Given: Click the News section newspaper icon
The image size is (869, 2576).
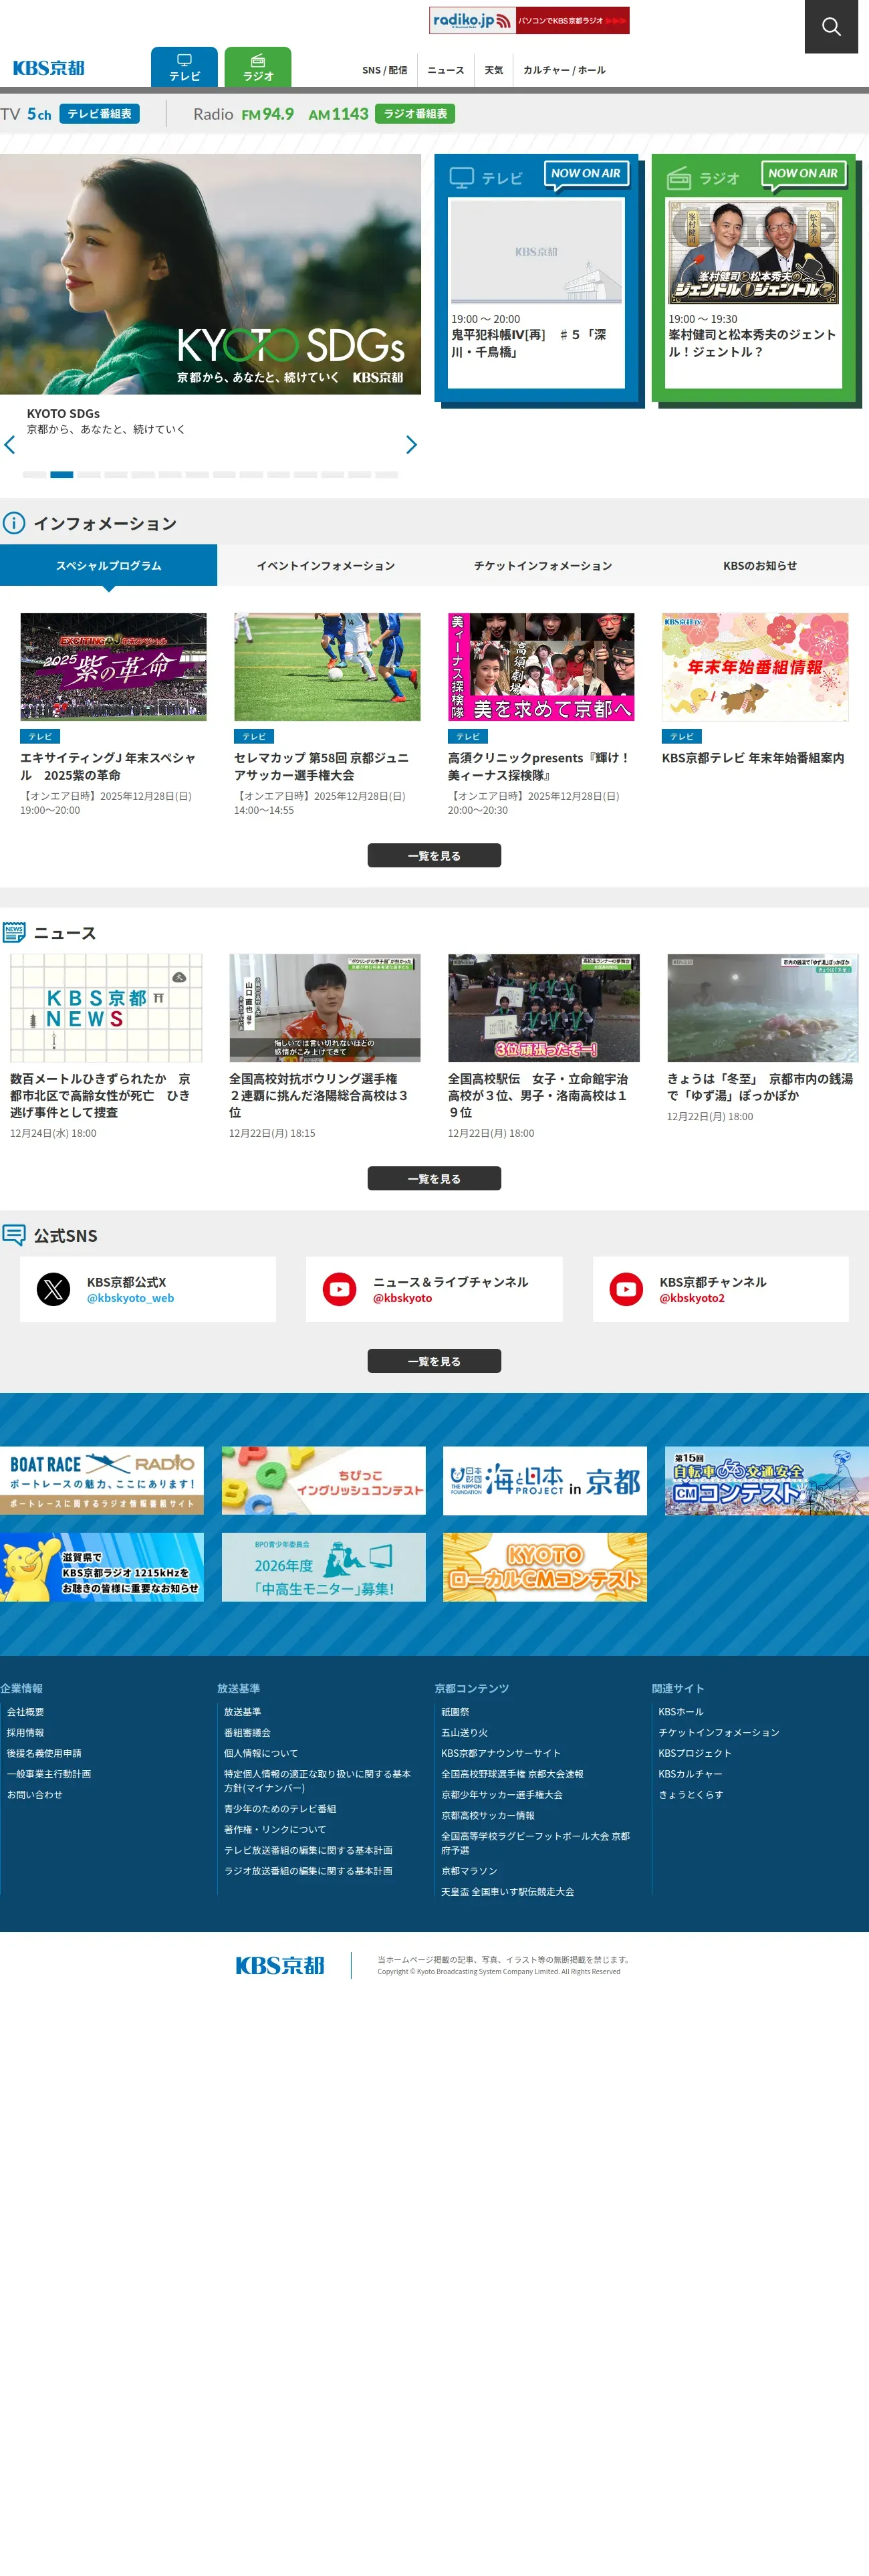Looking at the screenshot, I should (14, 933).
